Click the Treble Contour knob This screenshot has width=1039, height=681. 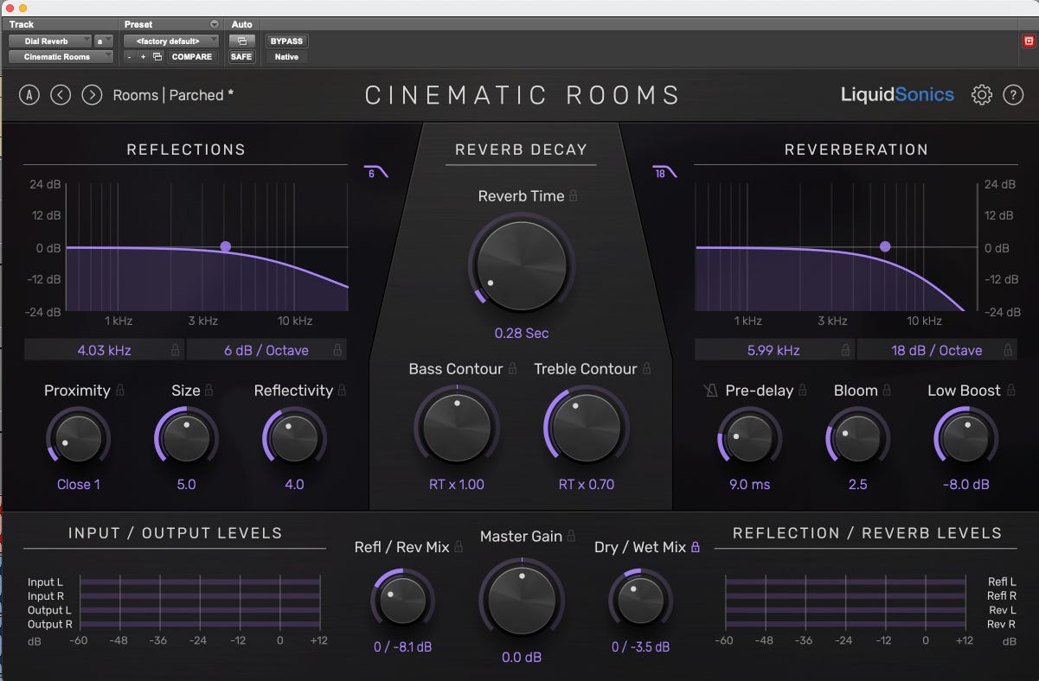click(x=586, y=427)
